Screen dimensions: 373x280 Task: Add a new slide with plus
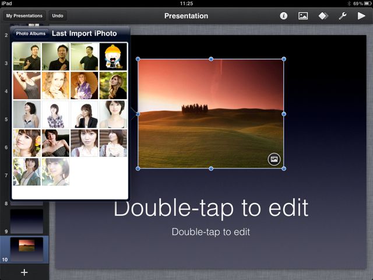24,272
